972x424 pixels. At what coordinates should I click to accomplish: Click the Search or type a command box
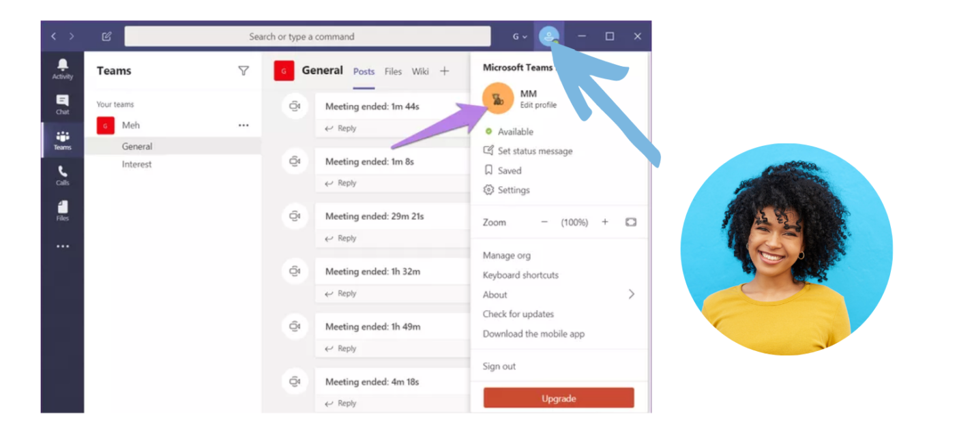click(308, 37)
